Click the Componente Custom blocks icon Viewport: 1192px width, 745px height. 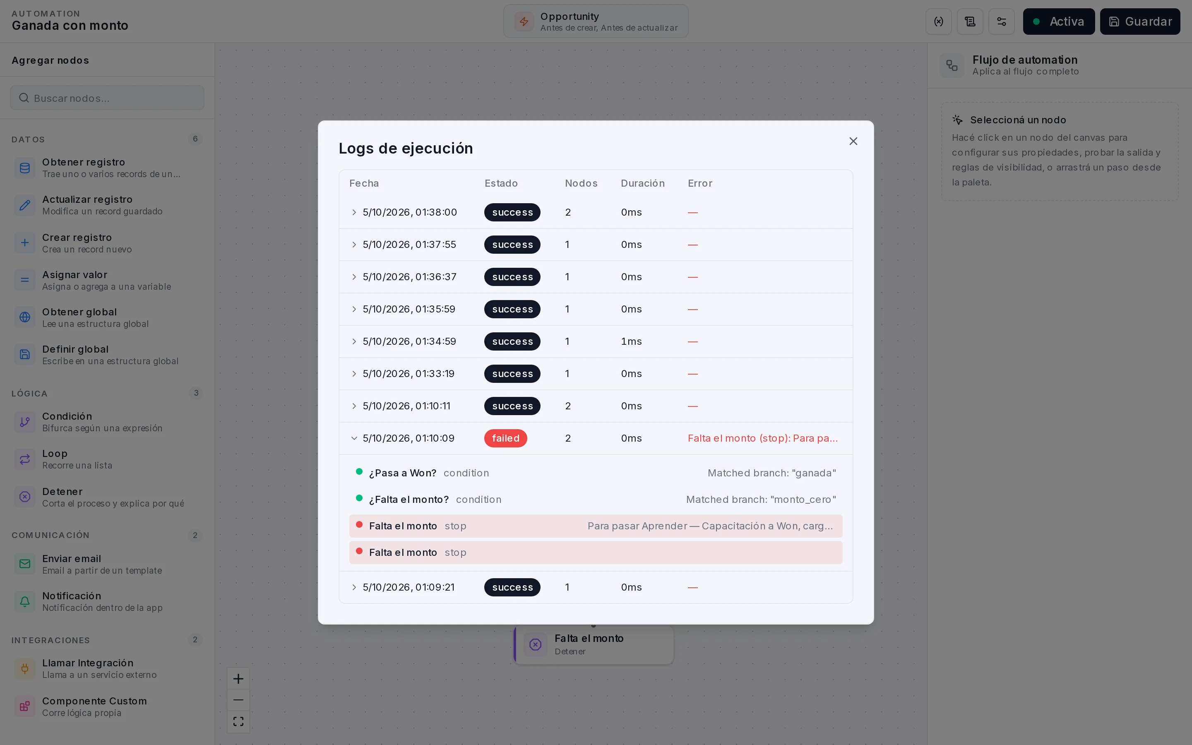pyautogui.click(x=25, y=707)
